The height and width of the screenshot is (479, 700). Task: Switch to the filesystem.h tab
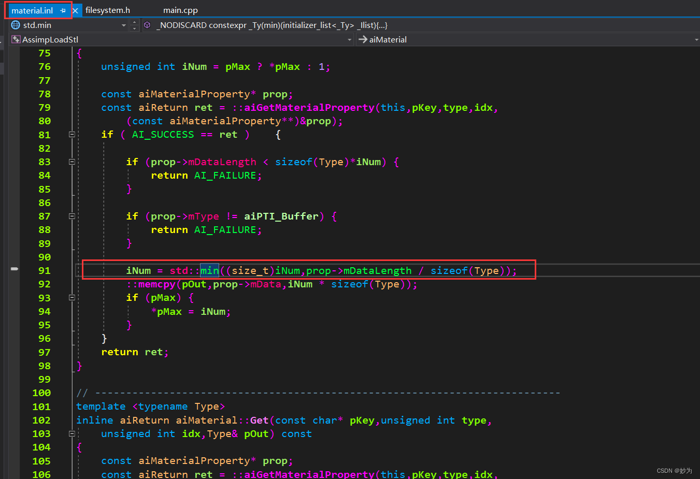(108, 10)
